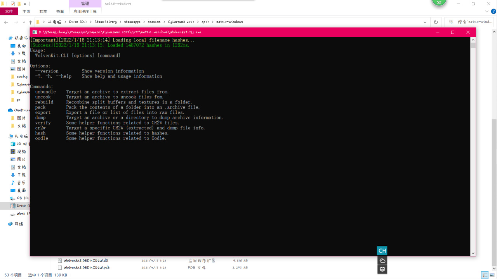Expand the chevron after SteamLibrary in breadcrumb
Image resolution: width=497 pixels, height=279 pixels.
pos(121,22)
